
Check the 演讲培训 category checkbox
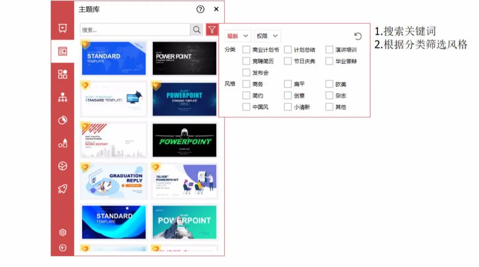click(x=329, y=50)
